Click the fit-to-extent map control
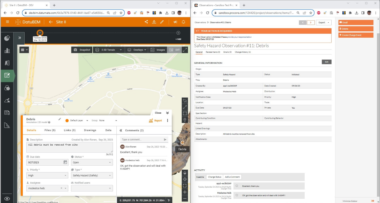Image resolution: width=380 pixels, height=203 pixels. (x=185, y=186)
